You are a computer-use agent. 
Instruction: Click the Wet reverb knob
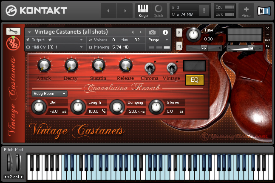coord(39,107)
